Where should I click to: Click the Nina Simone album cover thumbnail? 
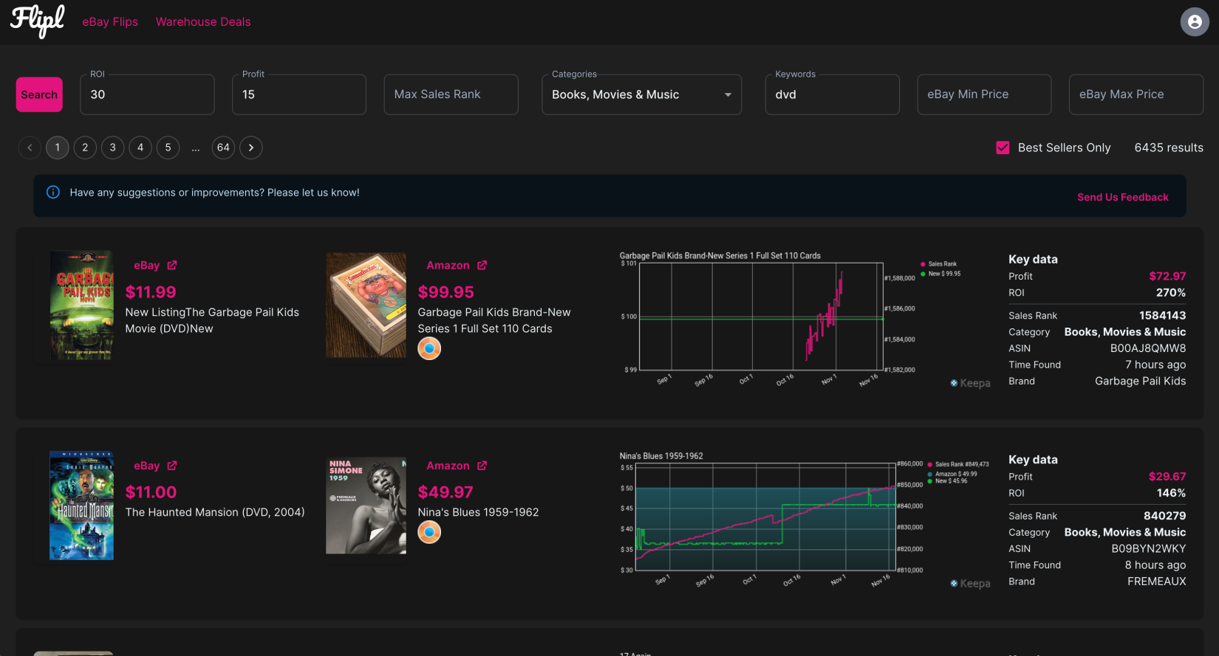pyautogui.click(x=366, y=505)
